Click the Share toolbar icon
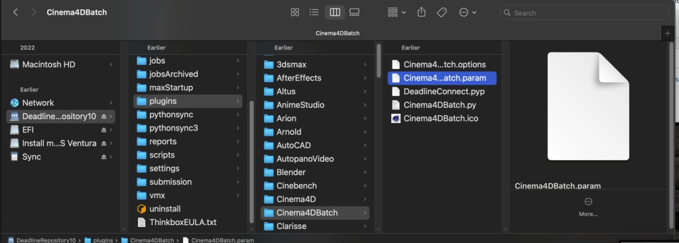The height and width of the screenshot is (243, 679). point(421,13)
